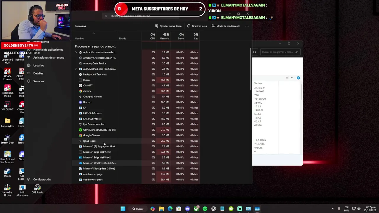The width and height of the screenshot is (379, 213).
Task: Click the taskbar Buscar search button
Action: pos(138,209)
